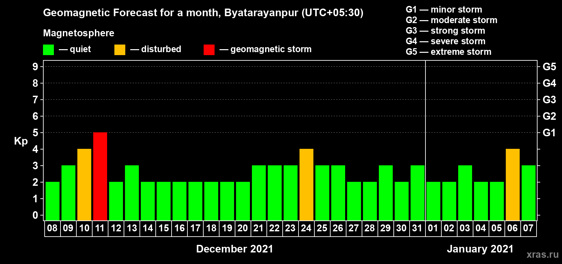Click the G5 axis label
The image size is (562, 264).
pos(549,67)
